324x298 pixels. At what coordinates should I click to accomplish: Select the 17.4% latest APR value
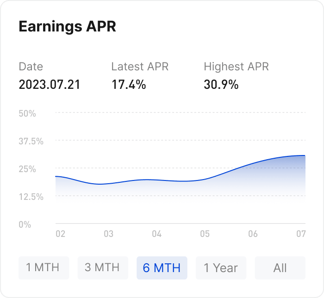129,85
